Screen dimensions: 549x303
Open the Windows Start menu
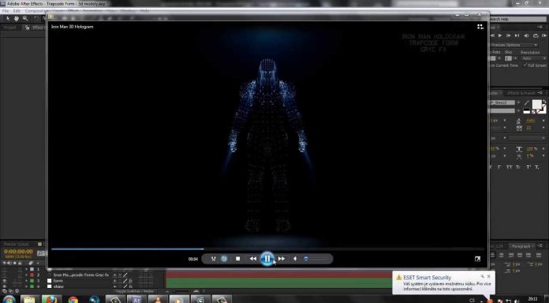pyautogui.click(x=9, y=300)
